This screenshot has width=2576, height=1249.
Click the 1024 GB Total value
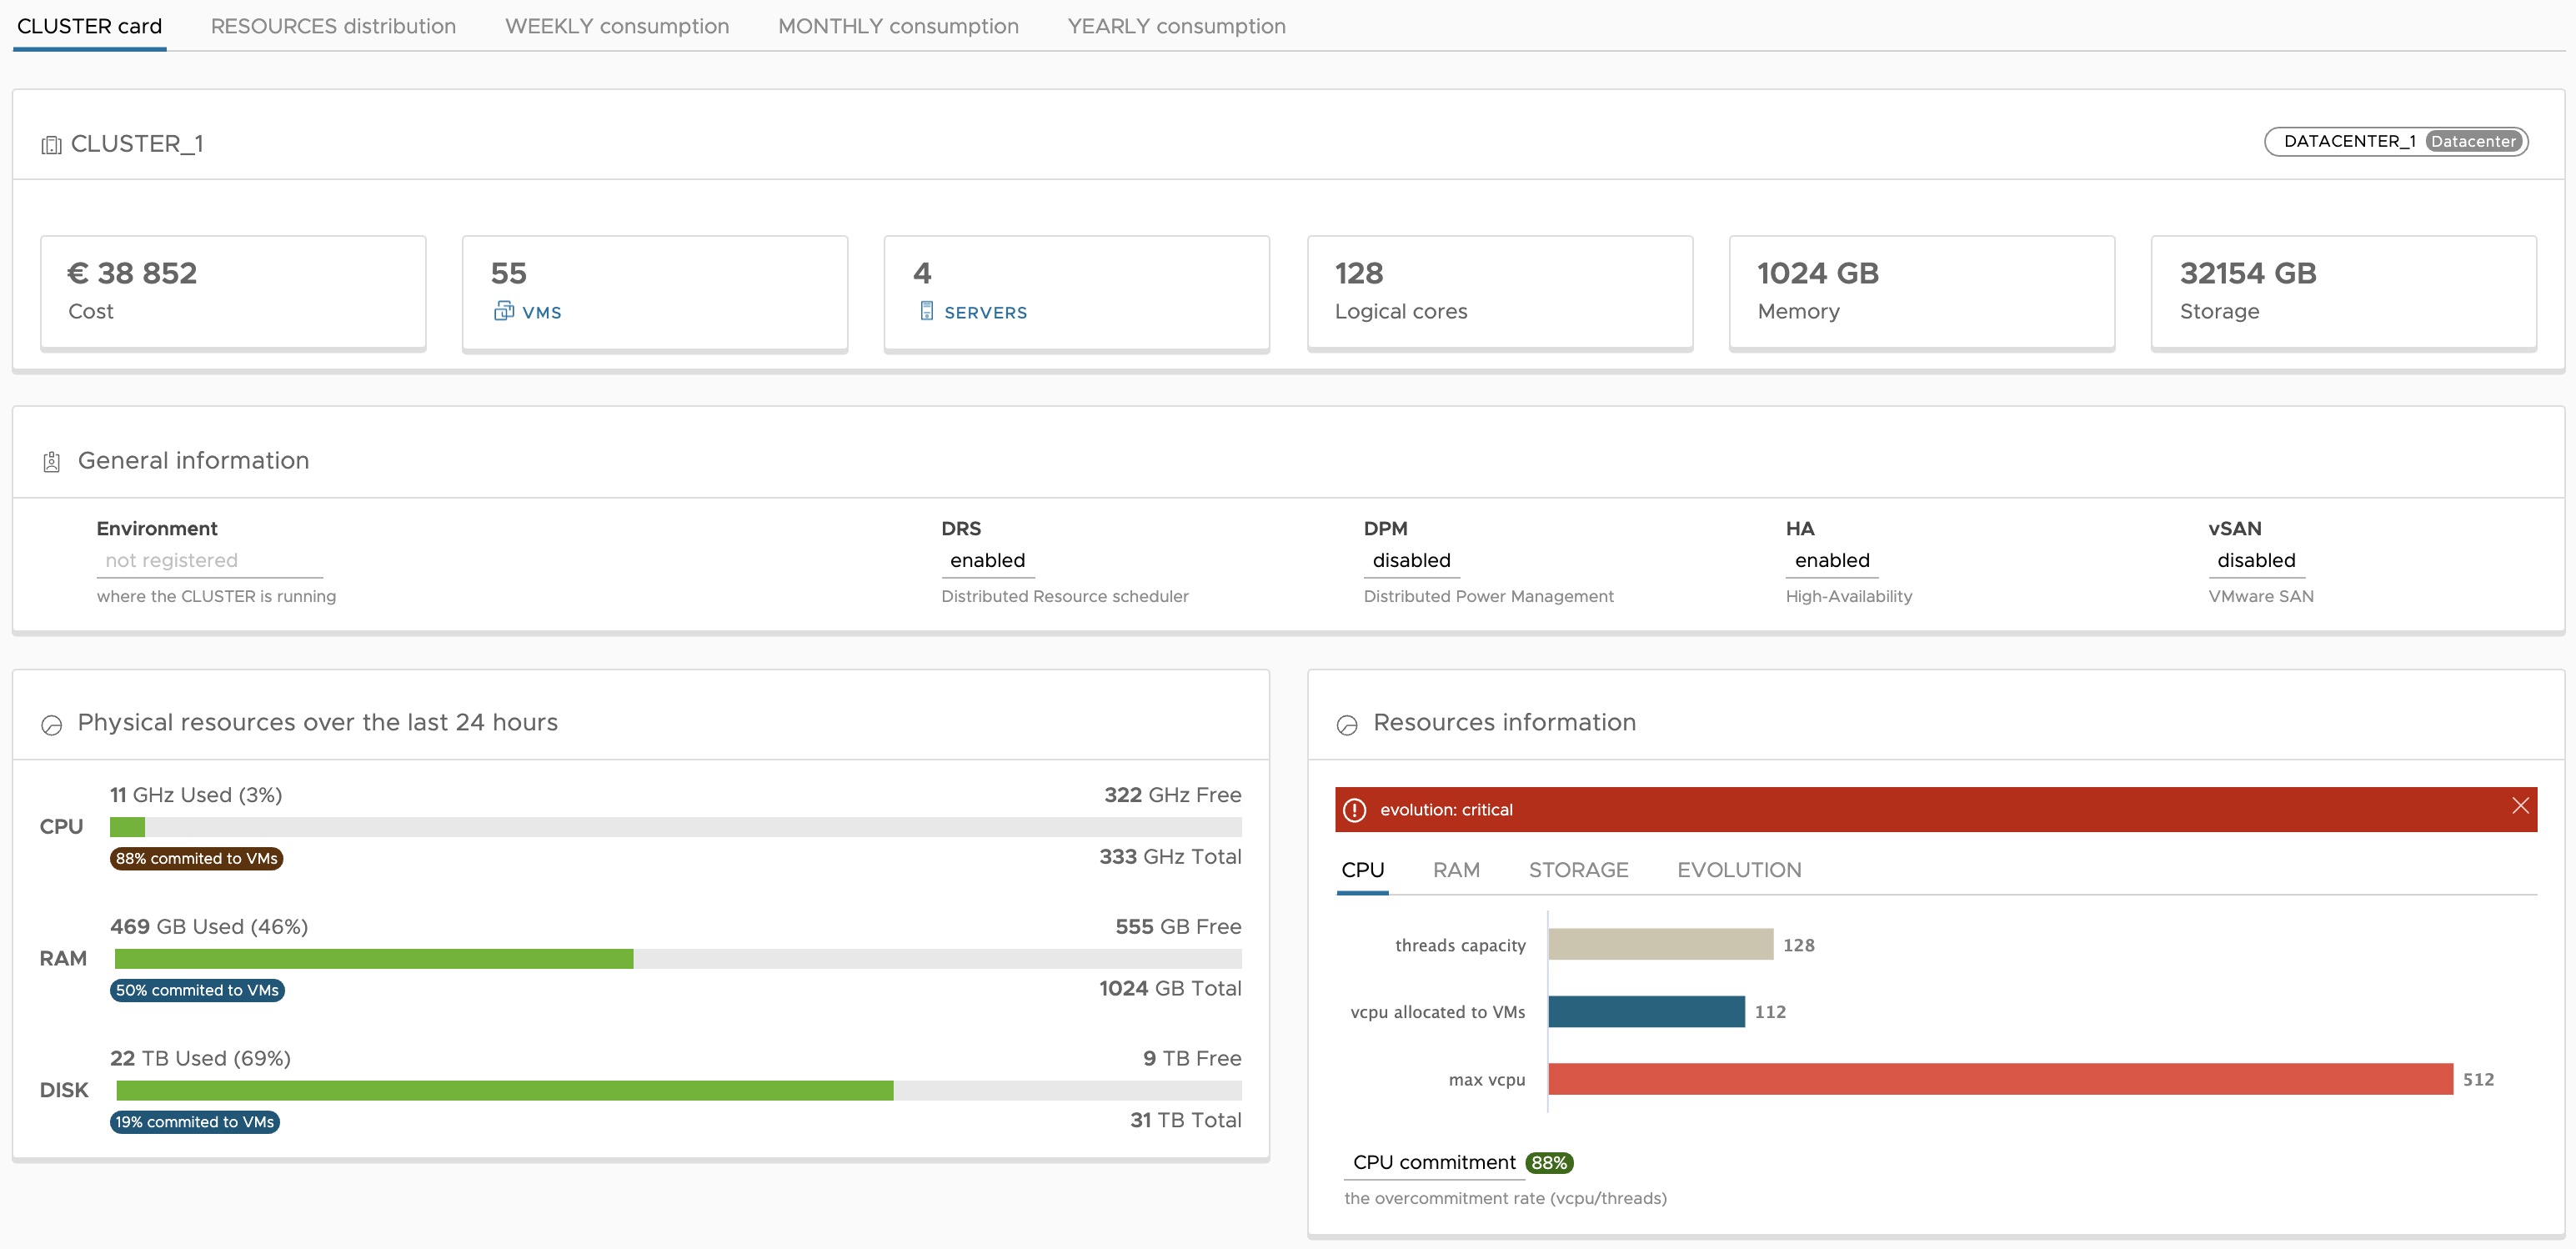(1170, 989)
